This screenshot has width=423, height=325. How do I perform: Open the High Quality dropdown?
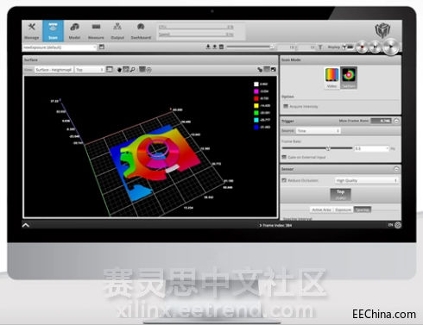(x=367, y=180)
